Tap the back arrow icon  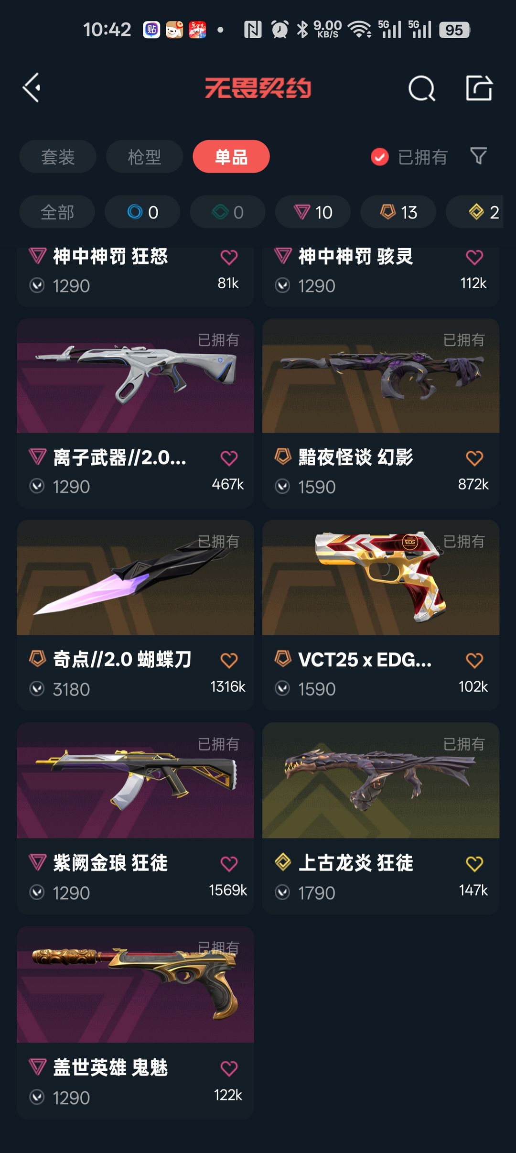[32, 88]
